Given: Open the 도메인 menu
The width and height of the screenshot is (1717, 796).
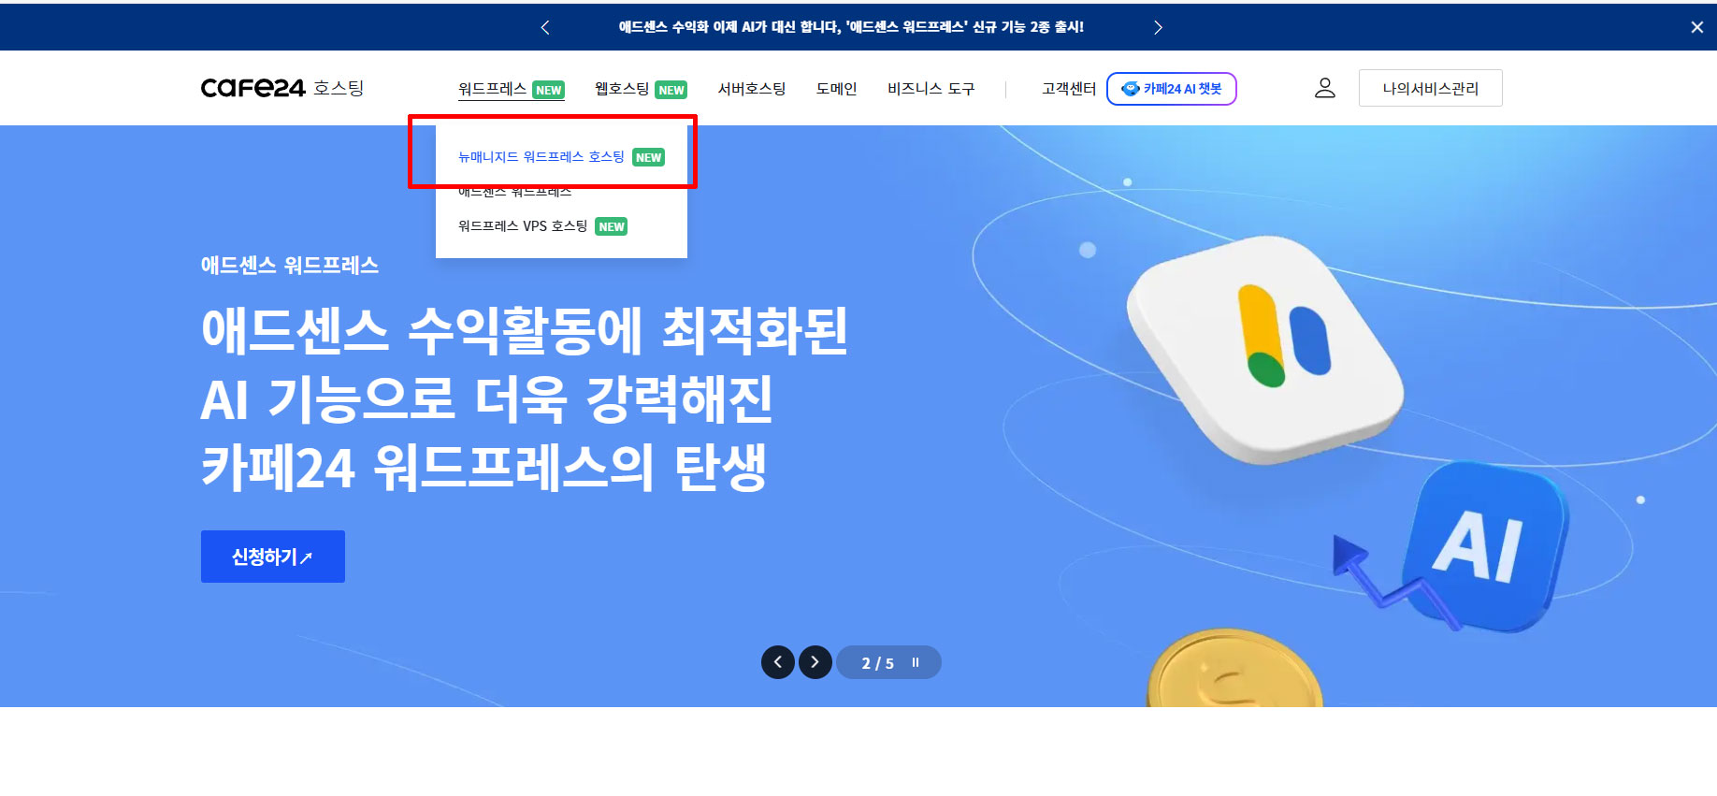Looking at the screenshot, I should [x=836, y=89].
